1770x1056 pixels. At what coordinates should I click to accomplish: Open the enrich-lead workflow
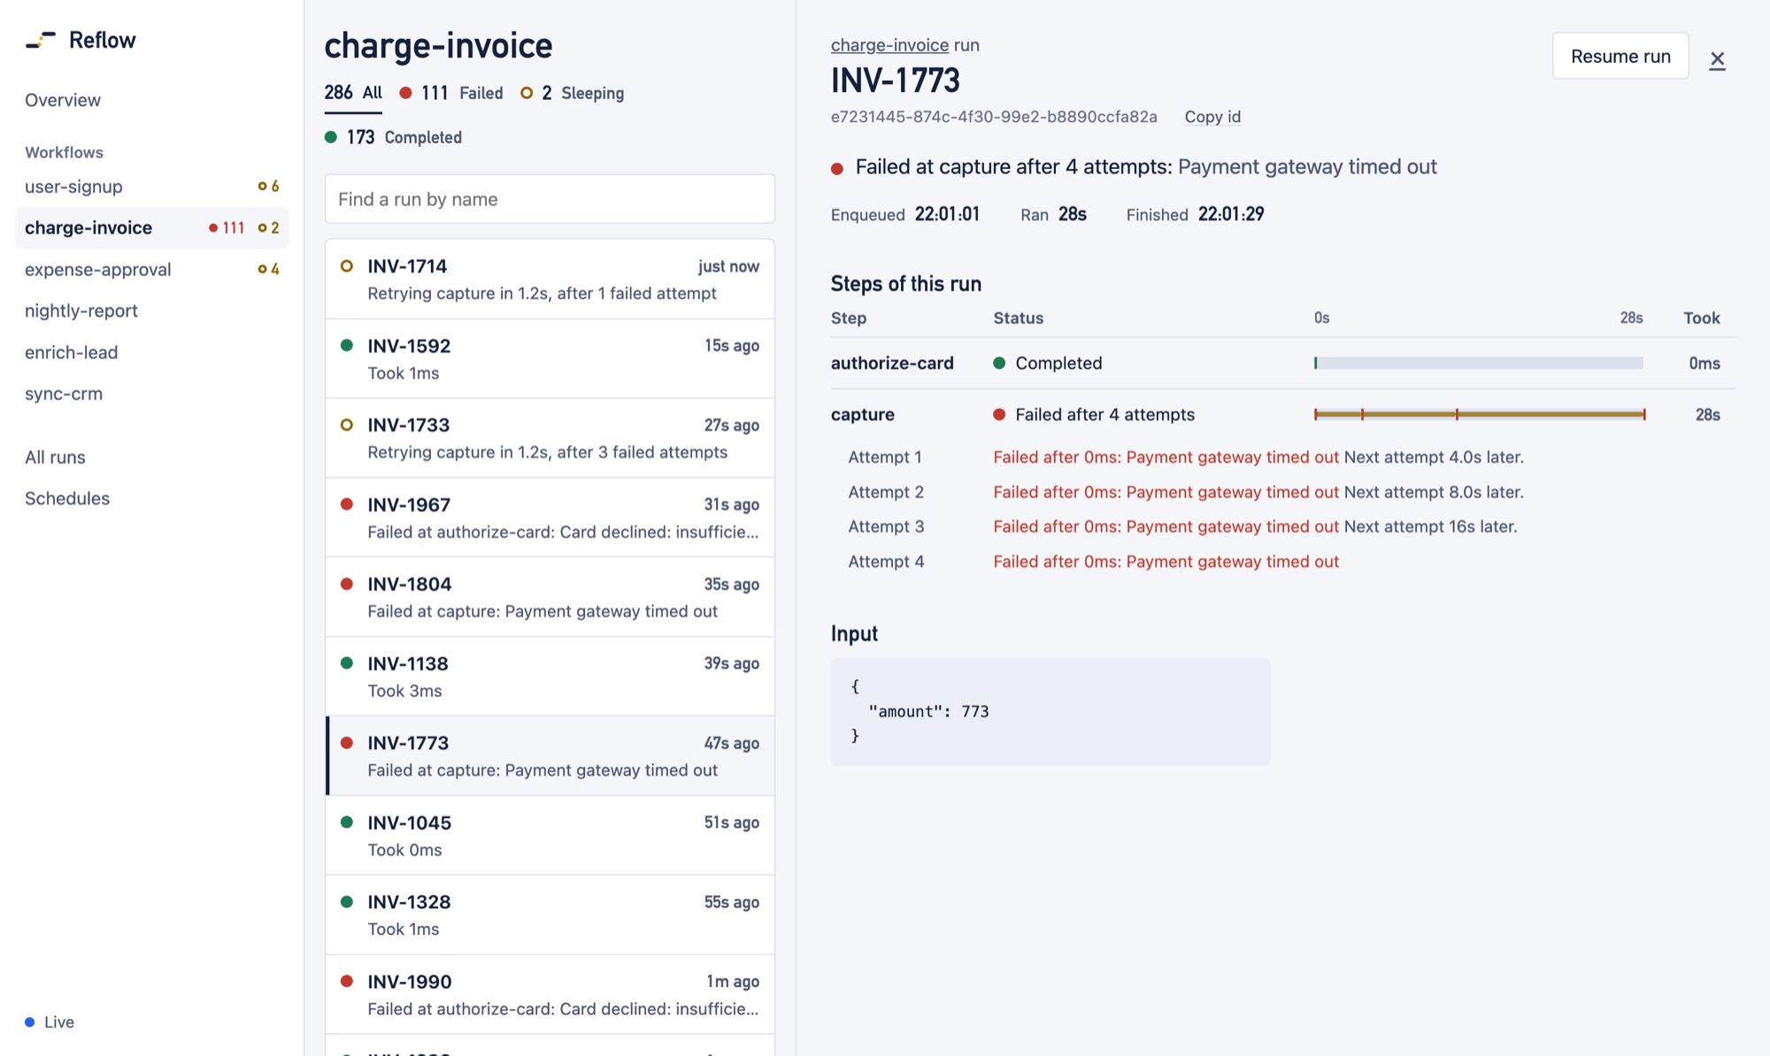pyautogui.click(x=151, y=352)
